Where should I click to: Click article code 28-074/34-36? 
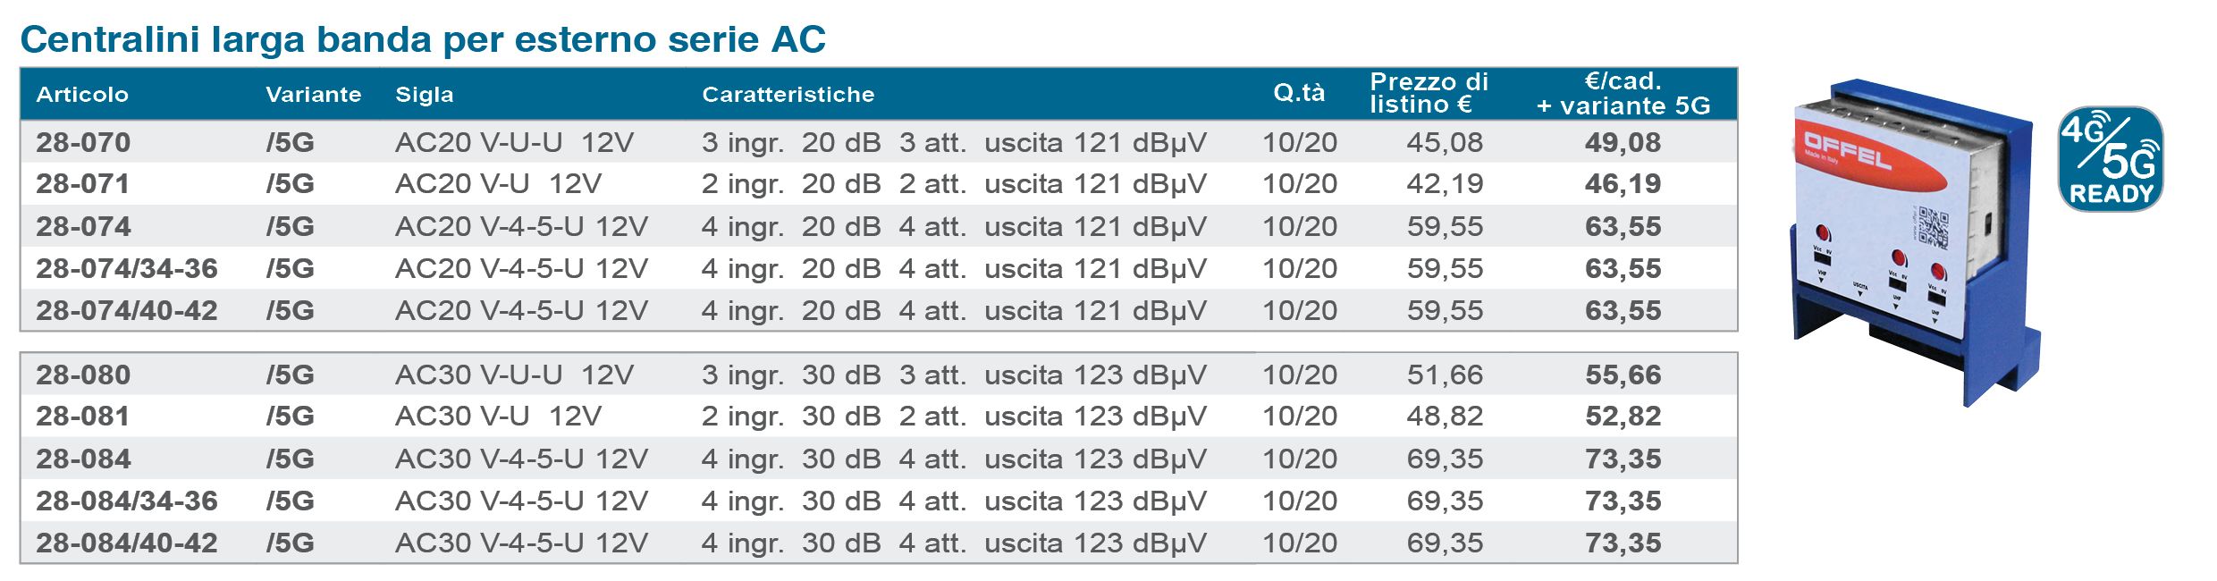[x=127, y=268]
